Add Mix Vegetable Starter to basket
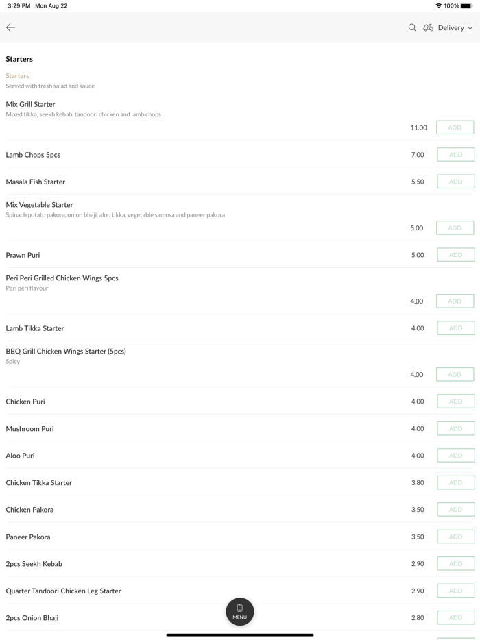Viewport: 480px width, 640px height. [455, 228]
